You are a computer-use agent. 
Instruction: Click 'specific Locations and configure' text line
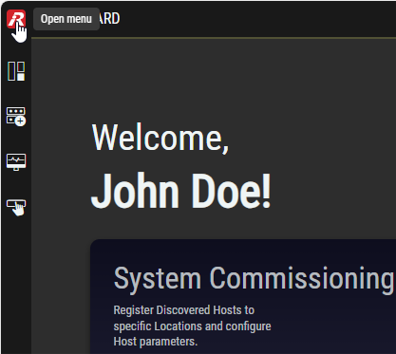click(x=192, y=326)
